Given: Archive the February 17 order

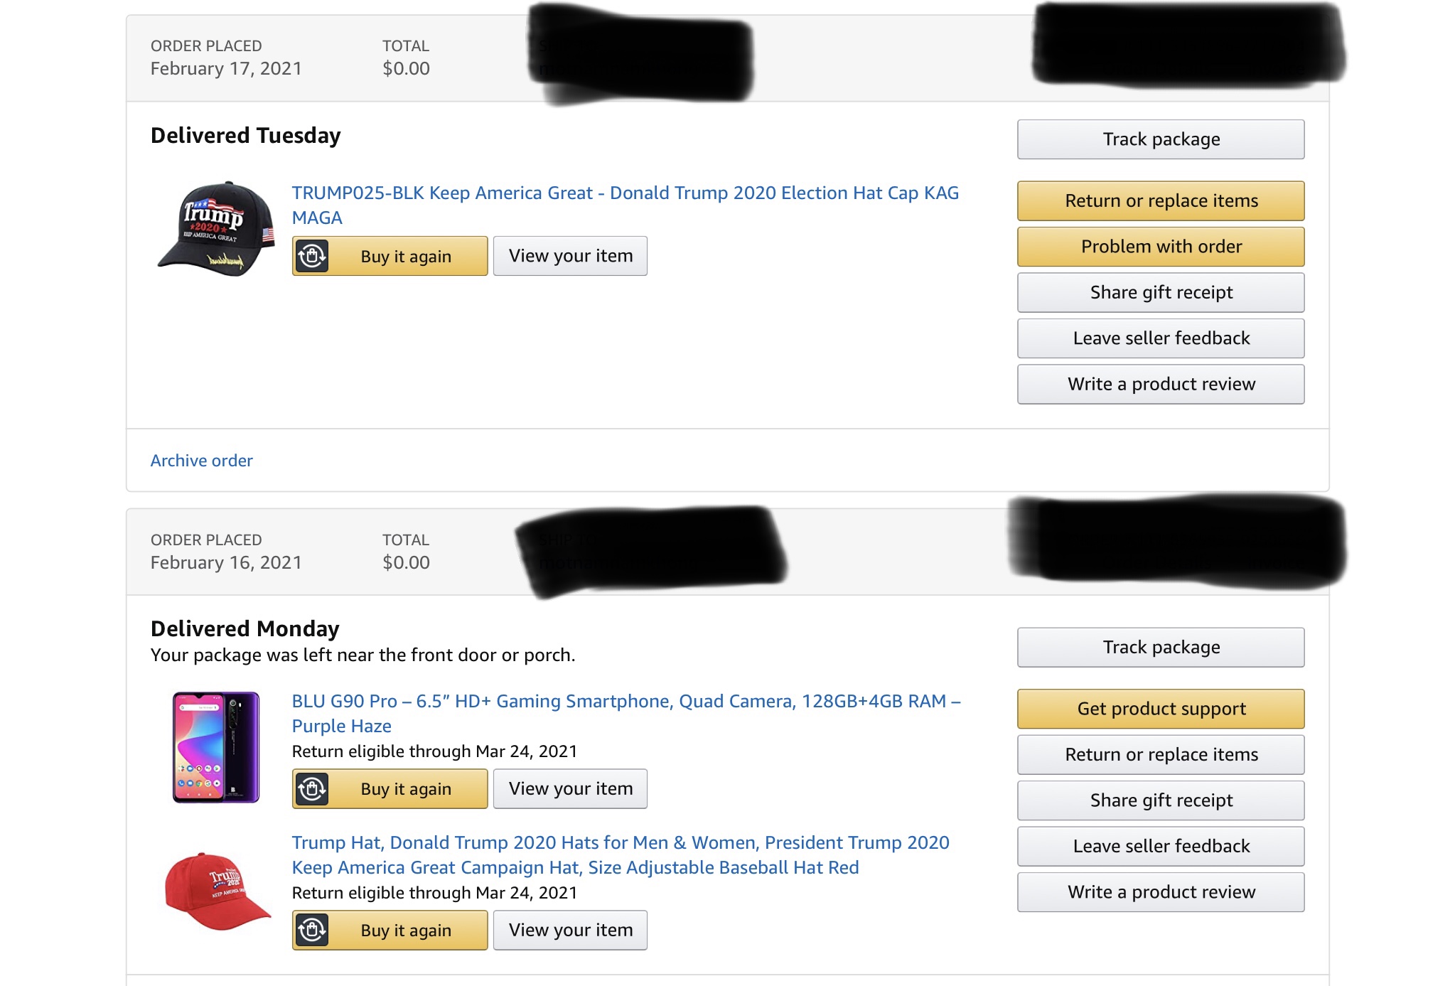Looking at the screenshot, I should [x=201, y=461].
